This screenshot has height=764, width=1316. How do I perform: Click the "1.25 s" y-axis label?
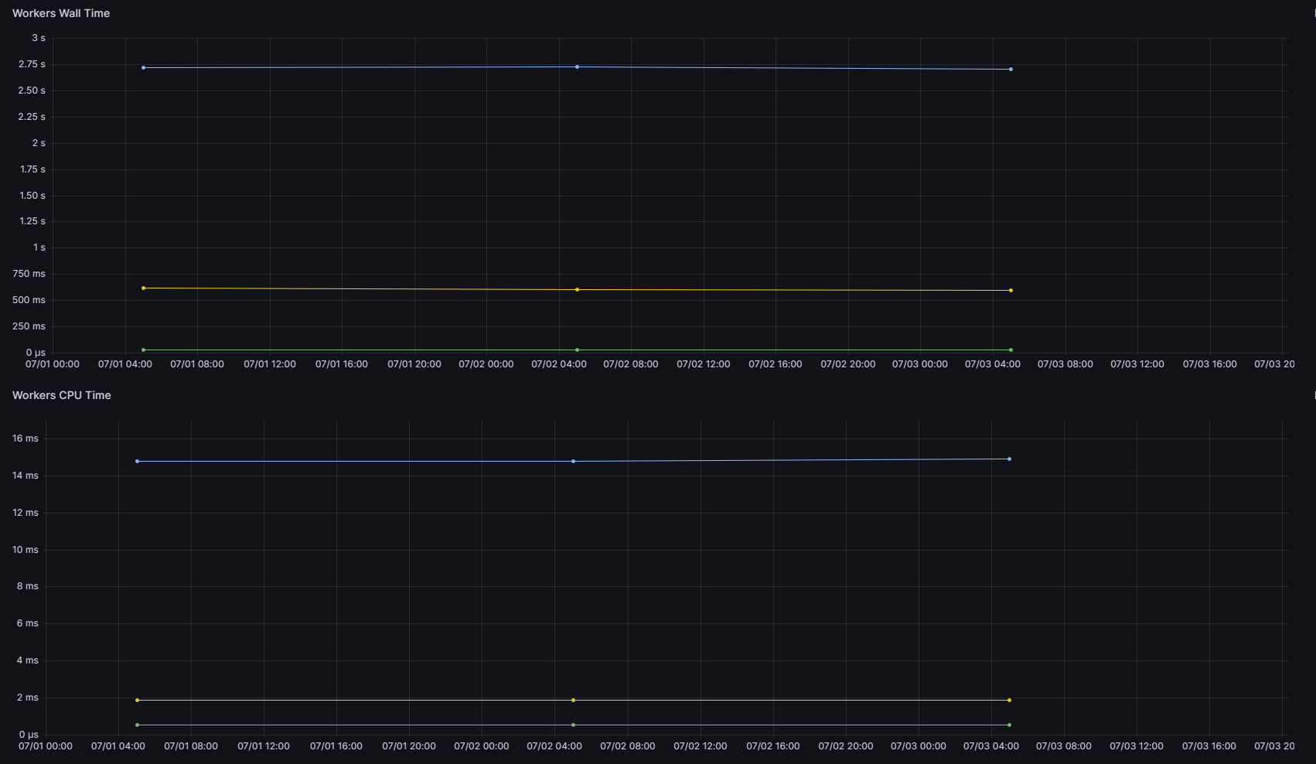pyautogui.click(x=32, y=221)
